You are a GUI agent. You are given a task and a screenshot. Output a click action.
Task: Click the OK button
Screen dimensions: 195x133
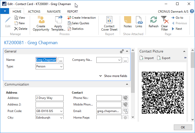[x=183, y=127]
